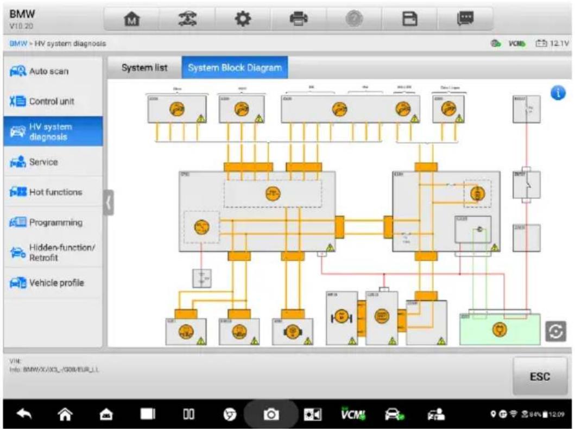Select the electric motor icon with axle stubs
The width and height of the screenshot is (575, 429).
(342, 317)
